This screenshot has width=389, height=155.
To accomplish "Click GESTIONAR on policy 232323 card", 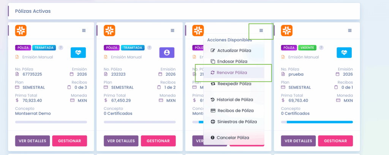I will pos(158,141).
